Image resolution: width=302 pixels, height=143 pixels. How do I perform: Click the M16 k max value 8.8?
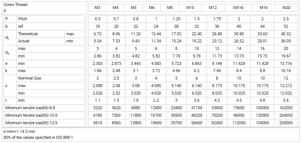262,71
